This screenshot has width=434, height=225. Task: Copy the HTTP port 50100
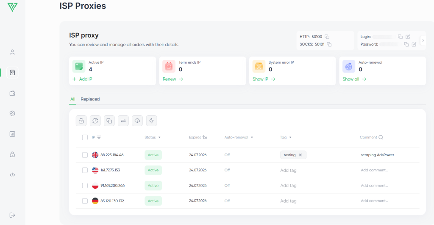(x=327, y=37)
